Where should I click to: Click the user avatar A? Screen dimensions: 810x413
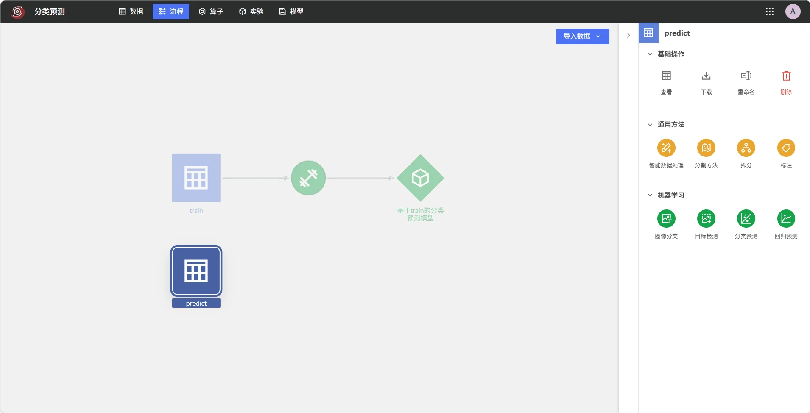(793, 11)
